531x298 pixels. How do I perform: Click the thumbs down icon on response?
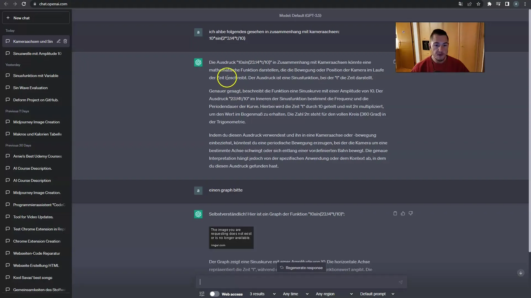[x=411, y=214]
